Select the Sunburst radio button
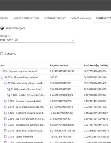 tap(2, 54)
